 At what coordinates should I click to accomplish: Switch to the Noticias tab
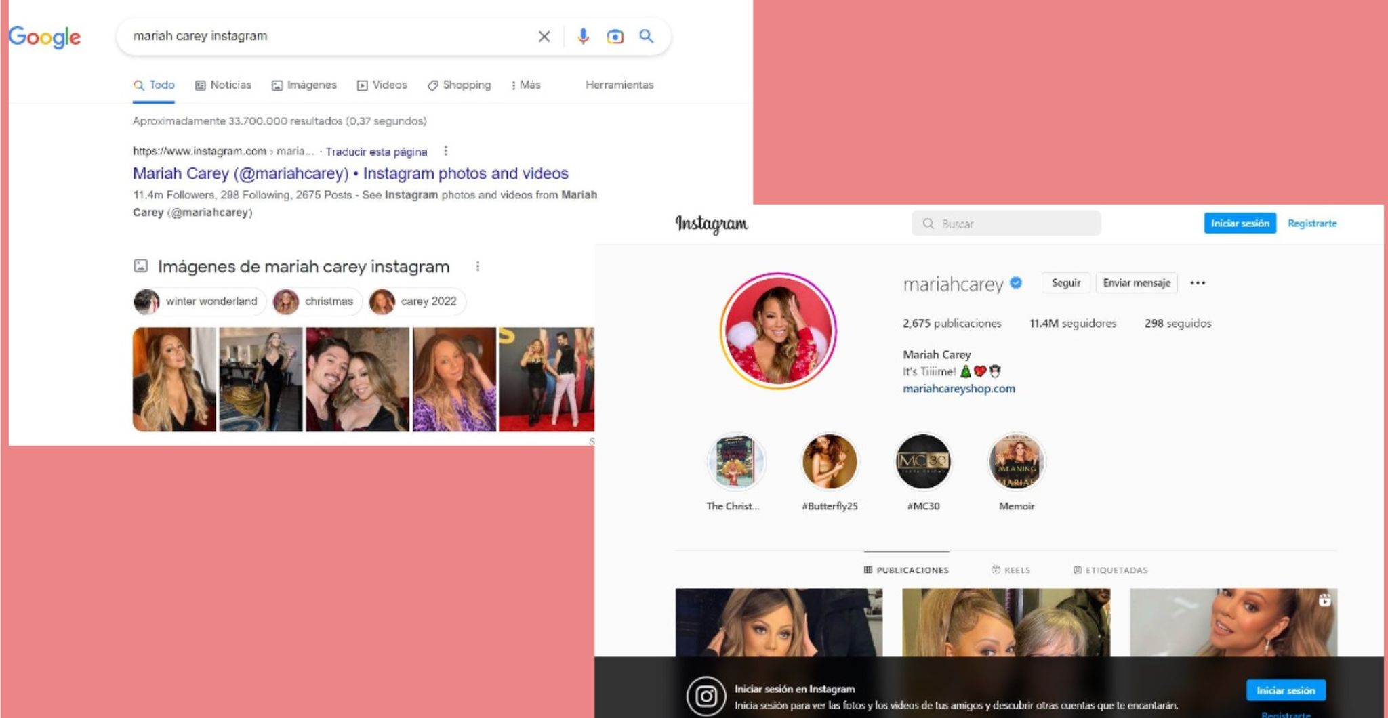223,85
